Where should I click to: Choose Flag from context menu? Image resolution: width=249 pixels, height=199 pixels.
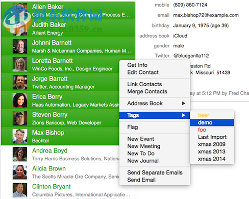[133, 127]
